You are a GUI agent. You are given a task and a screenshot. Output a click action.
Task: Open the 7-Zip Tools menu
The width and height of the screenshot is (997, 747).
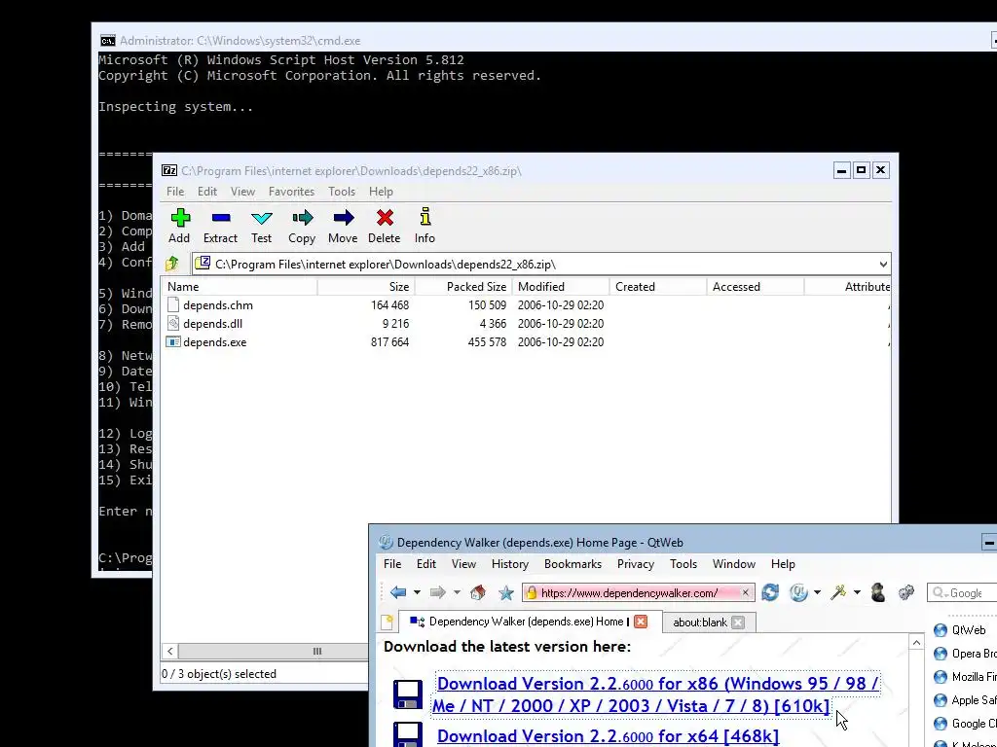[x=342, y=192]
